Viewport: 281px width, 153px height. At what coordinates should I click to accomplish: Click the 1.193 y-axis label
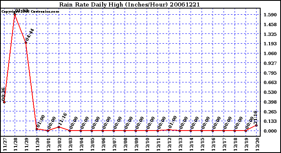(x=270, y=44)
